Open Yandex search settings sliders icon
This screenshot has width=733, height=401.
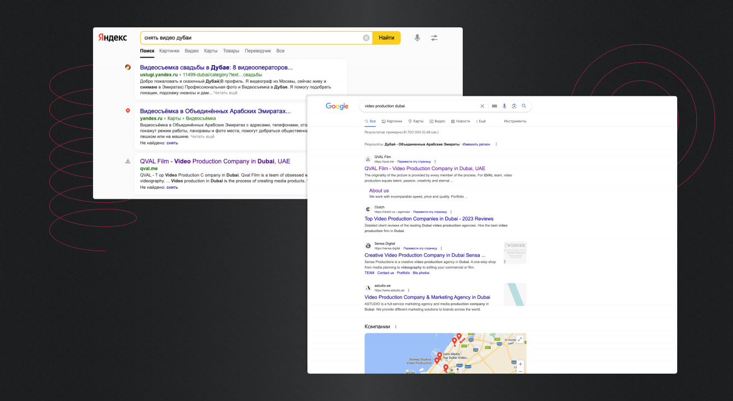click(434, 38)
